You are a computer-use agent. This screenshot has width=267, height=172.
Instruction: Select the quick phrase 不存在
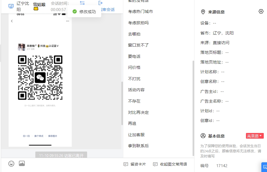134,101
